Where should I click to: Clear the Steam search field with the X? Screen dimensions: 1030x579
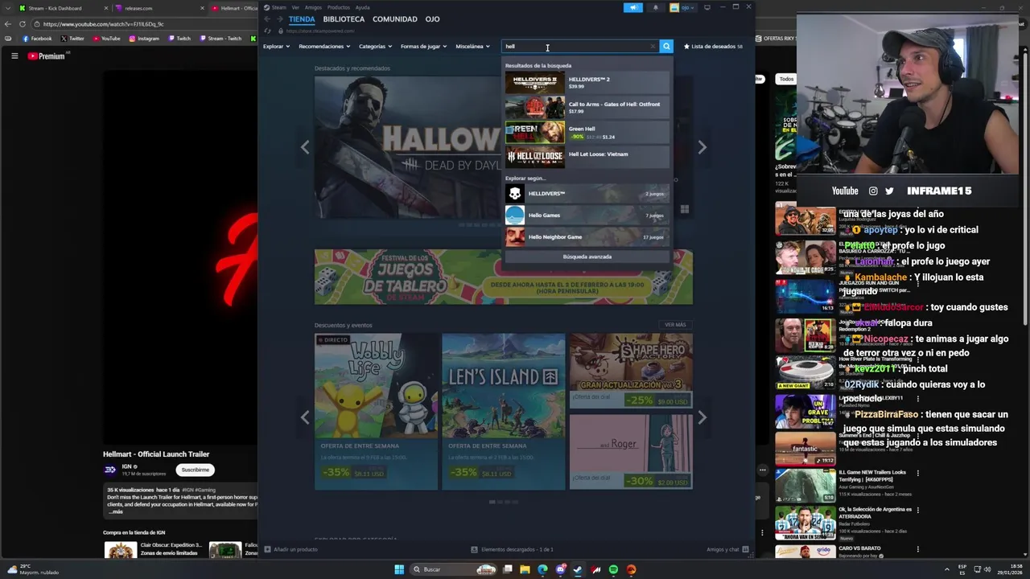coord(653,47)
